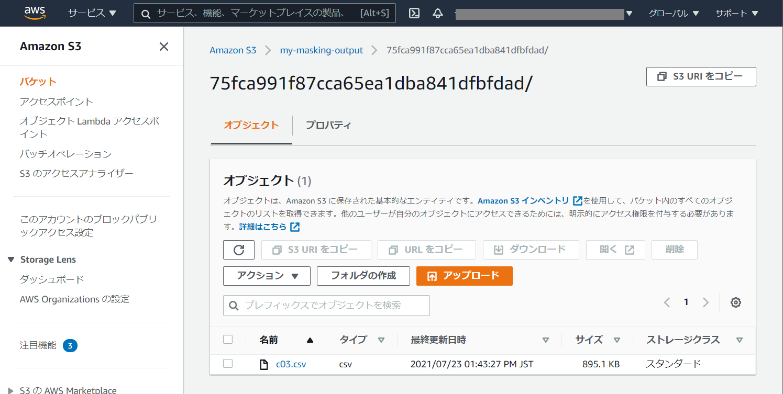Expand the サービス menu in top bar

pyautogui.click(x=92, y=13)
